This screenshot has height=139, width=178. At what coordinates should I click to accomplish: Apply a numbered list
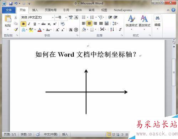pos(92,17)
